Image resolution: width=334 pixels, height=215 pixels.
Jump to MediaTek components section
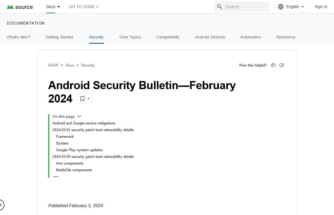coord(74,170)
